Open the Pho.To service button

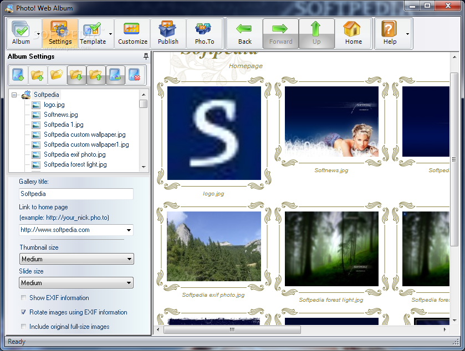point(205,33)
